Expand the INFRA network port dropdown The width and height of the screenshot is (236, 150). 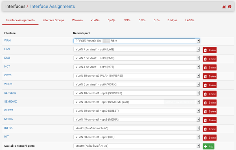(136, 128)
